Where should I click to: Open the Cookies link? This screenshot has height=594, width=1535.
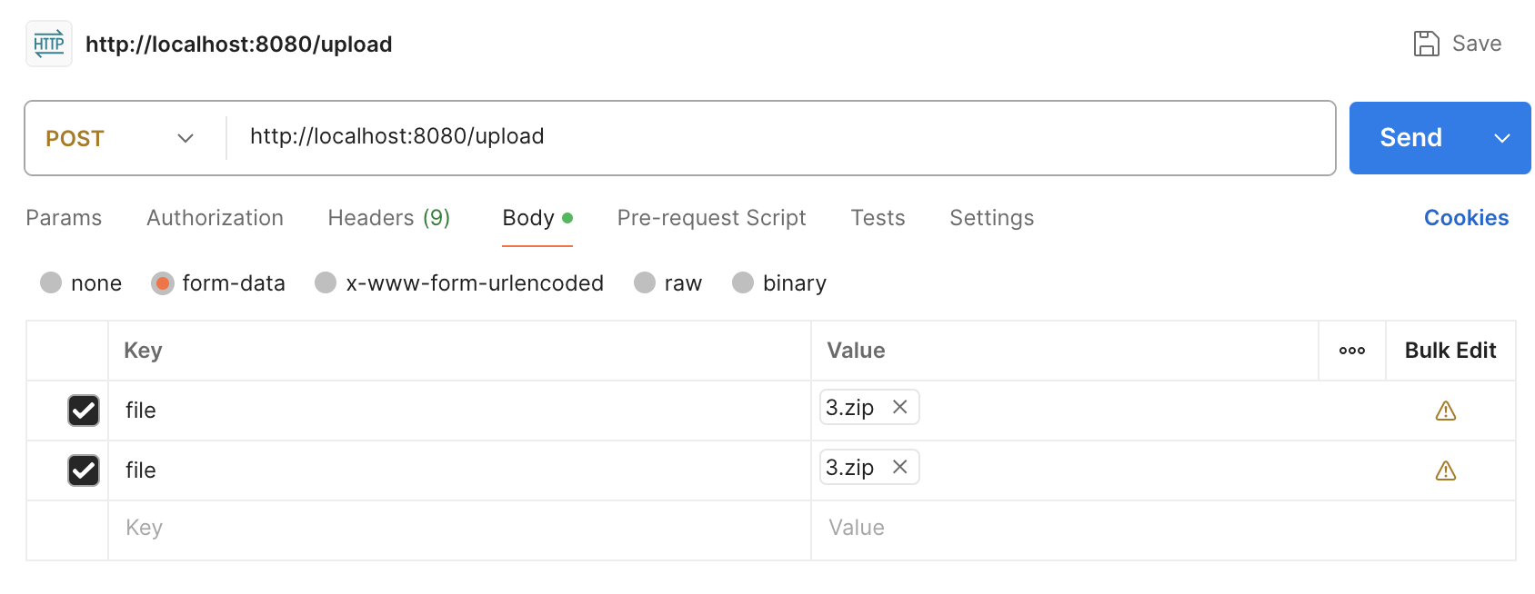pyautogui.click(x=1466, y=218)
